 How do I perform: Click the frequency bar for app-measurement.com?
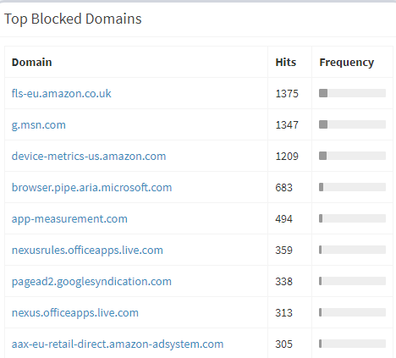pyautogui.click(x=352, y=218)
